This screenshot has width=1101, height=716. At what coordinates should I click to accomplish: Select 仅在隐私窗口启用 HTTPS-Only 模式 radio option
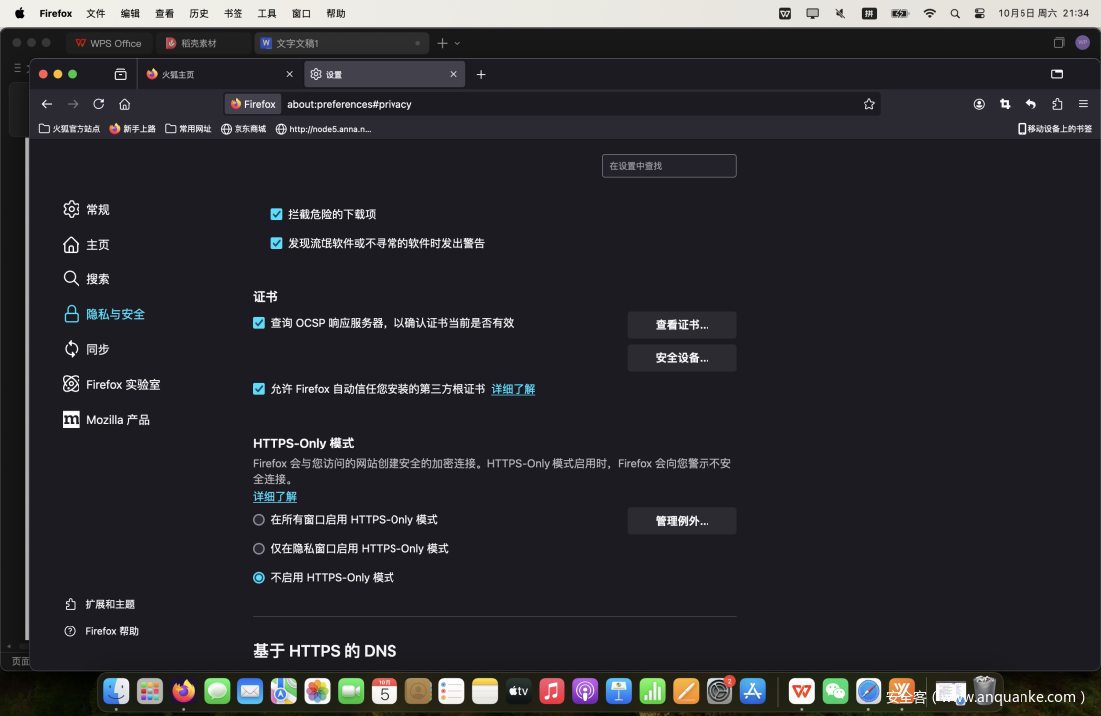pyautogui.click(x=259, y=549)
